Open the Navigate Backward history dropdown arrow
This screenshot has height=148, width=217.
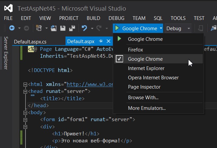20,28
